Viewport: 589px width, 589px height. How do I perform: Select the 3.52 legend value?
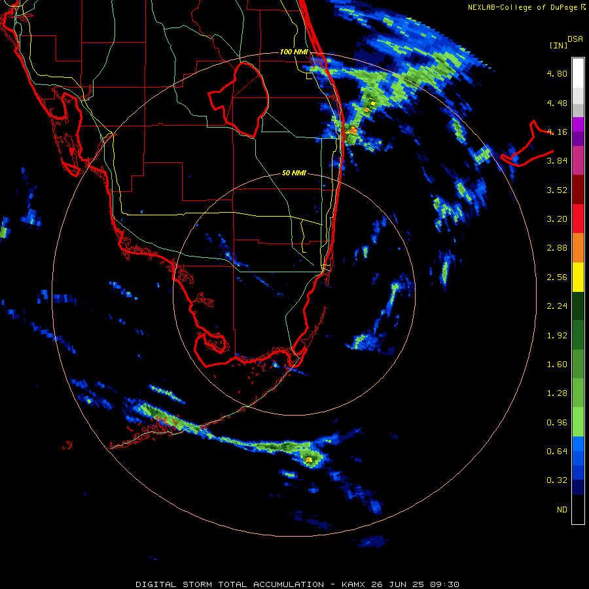(557, 190)
